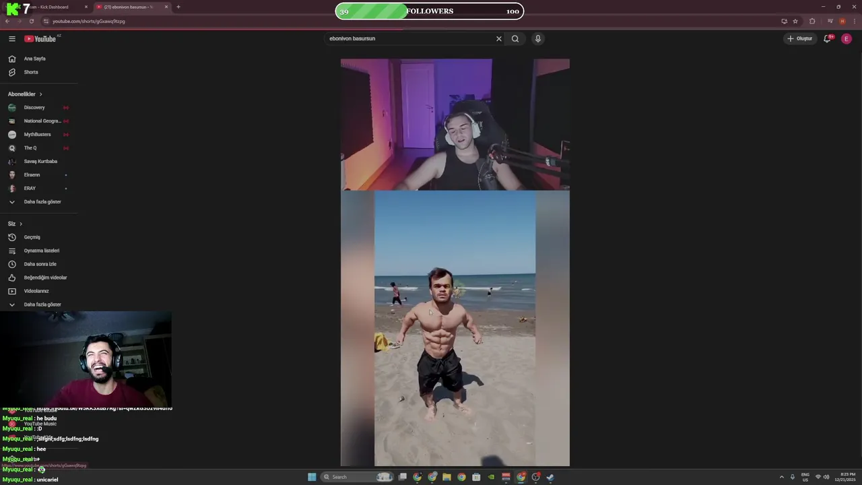Click the followers goal progress bar
Viewport: 862px width, 485px height.
point(429,11)
